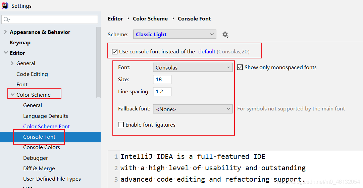This screenshot has height=188, width=363.
Task: Open Color Scheme Font page
Action: click(x=47, y=127)
